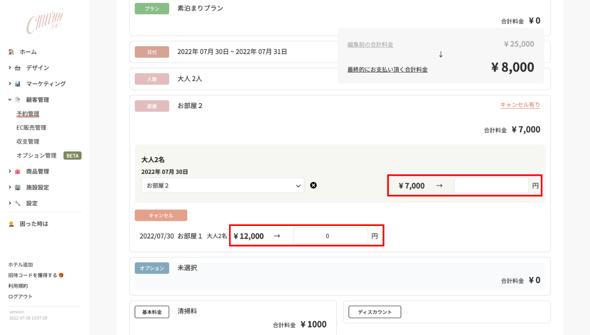Open 予約管理 in the sidebar

(28, 114)
